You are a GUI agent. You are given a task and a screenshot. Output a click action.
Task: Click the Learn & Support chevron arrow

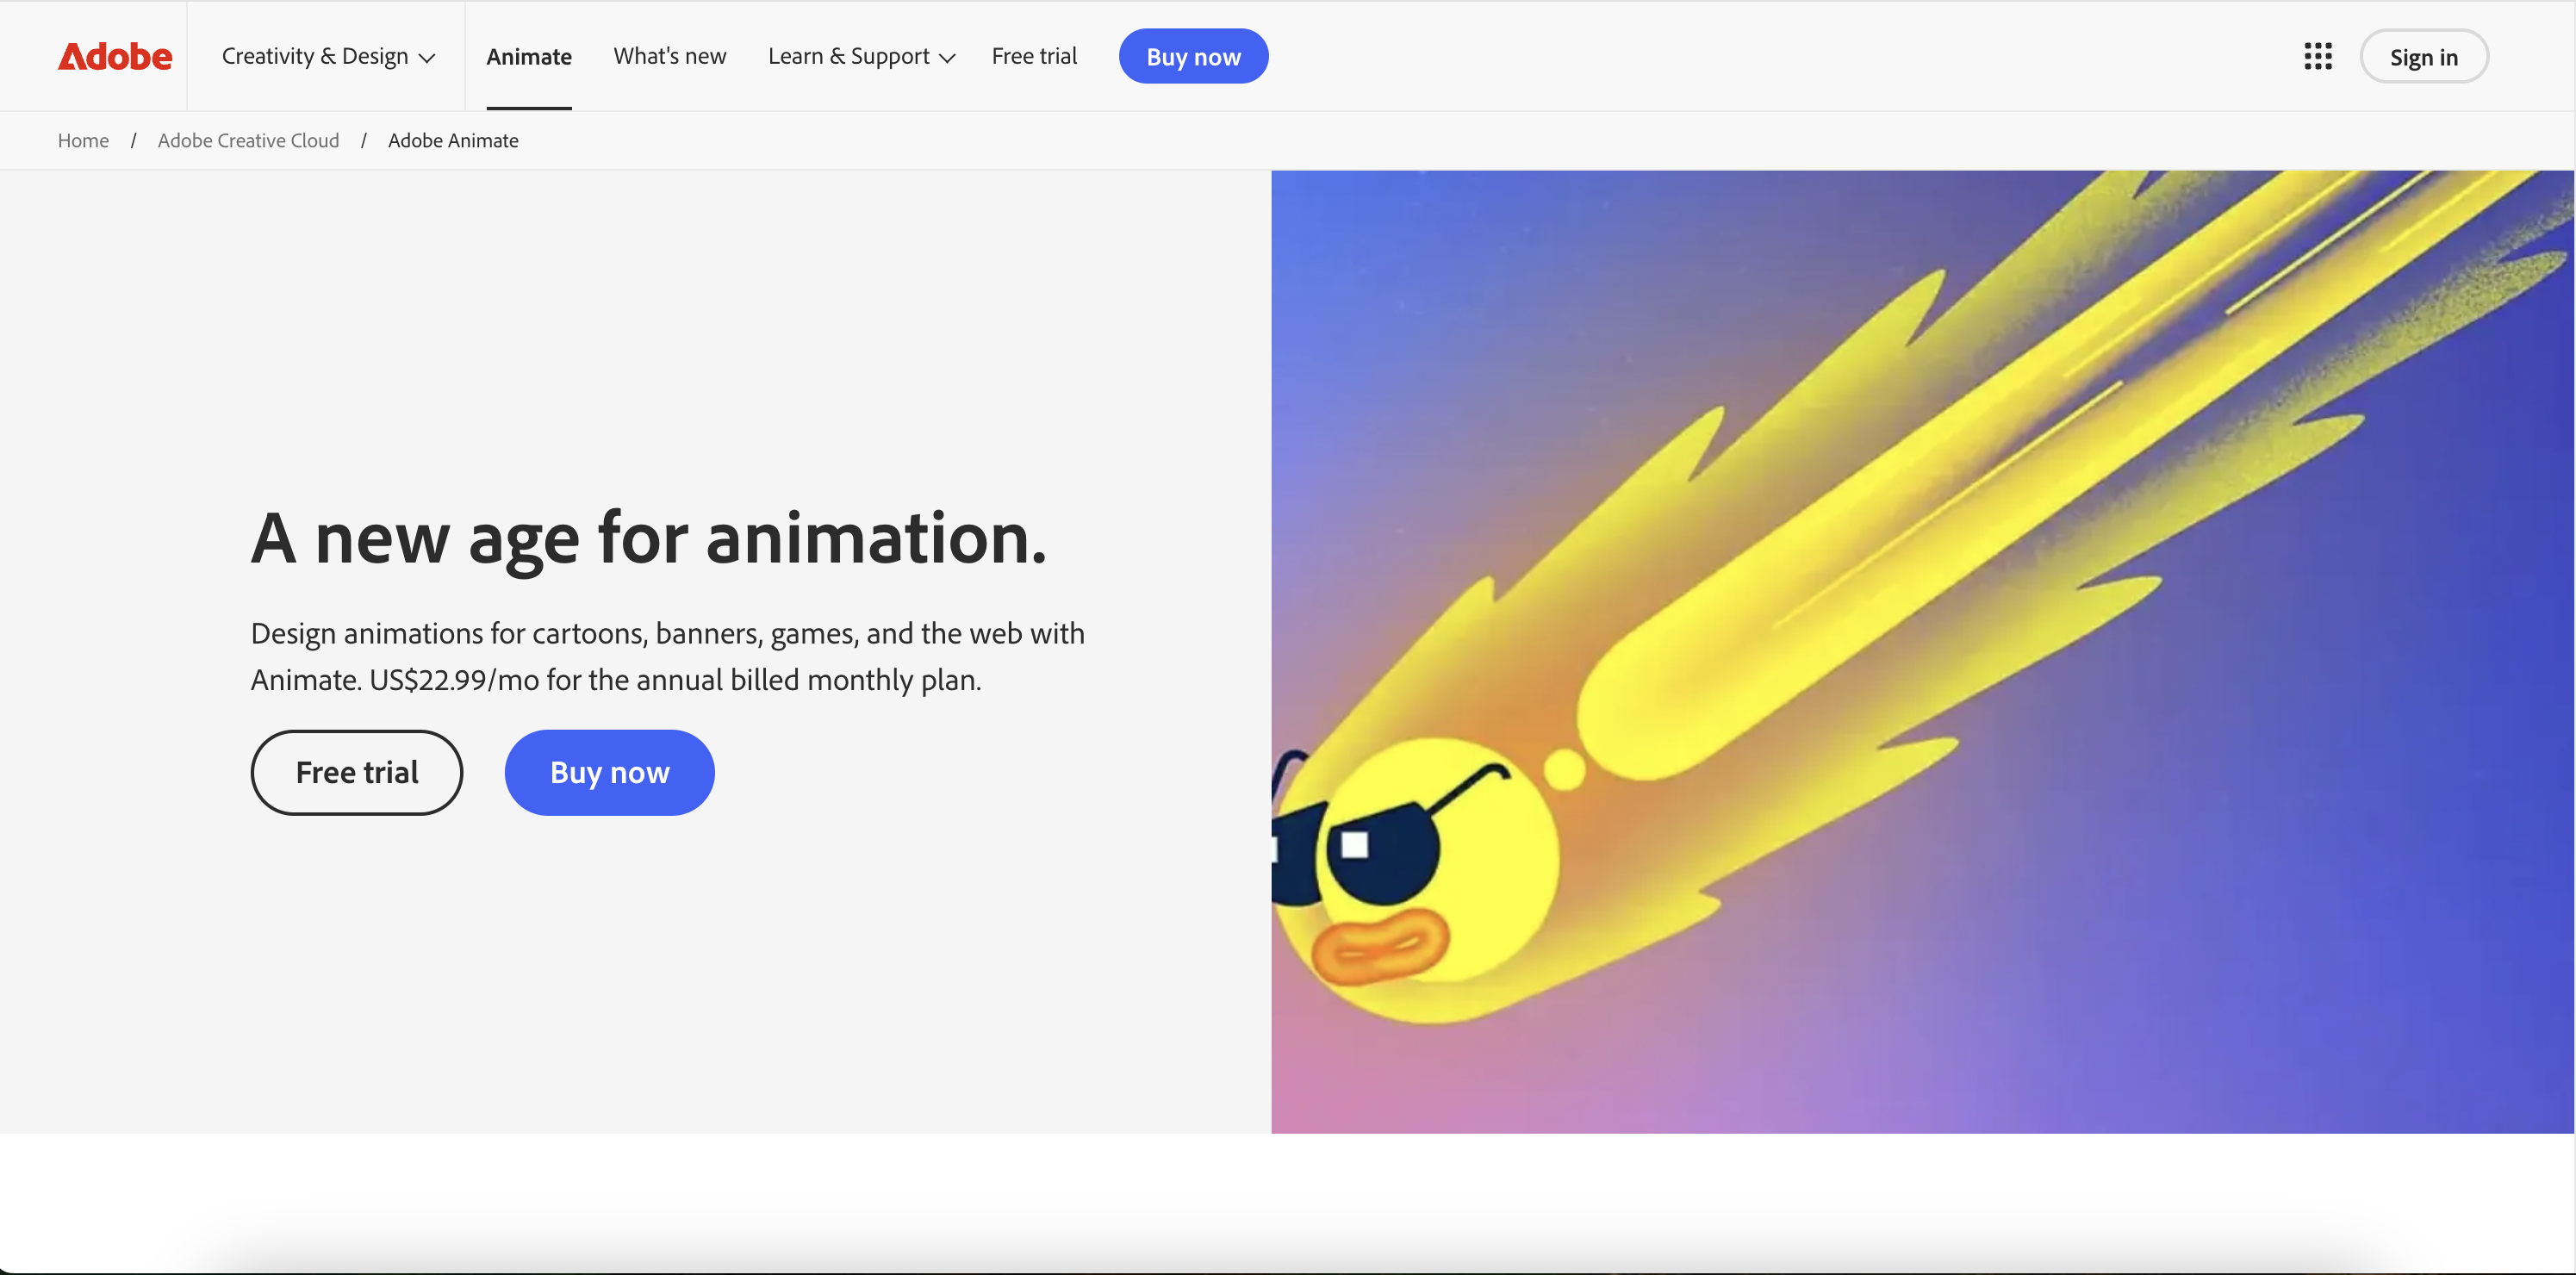[x=947, y=58]
